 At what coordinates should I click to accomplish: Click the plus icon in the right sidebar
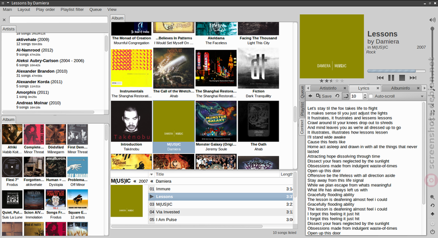(433, 214)
